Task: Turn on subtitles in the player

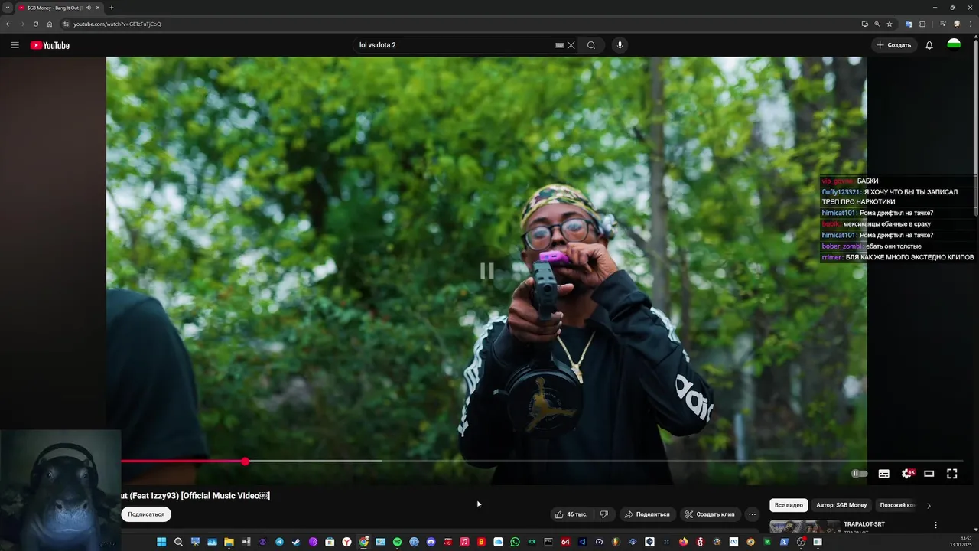Action: (x=883, y=474)
